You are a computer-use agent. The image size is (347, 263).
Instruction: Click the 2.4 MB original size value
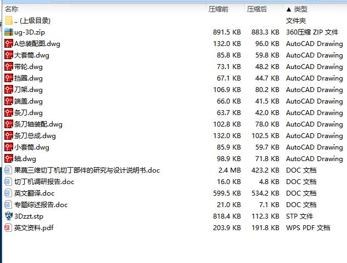pos(230,170)
